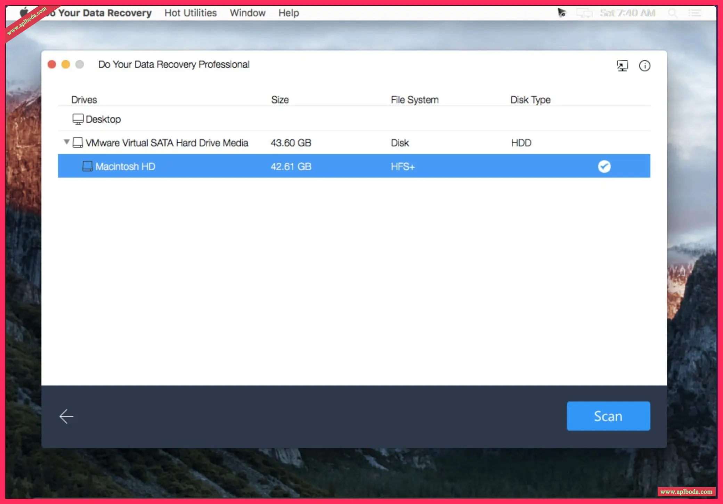Select the Desktop entry

click(x=354, y=119)
